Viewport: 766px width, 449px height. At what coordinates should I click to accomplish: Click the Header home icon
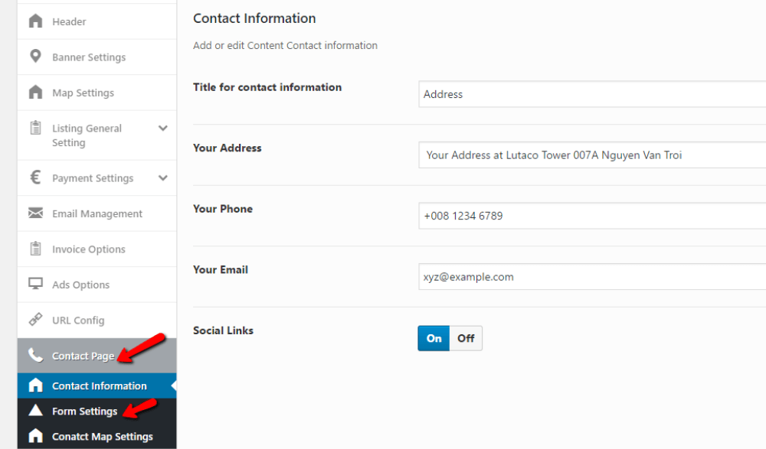tap(34, 21)
